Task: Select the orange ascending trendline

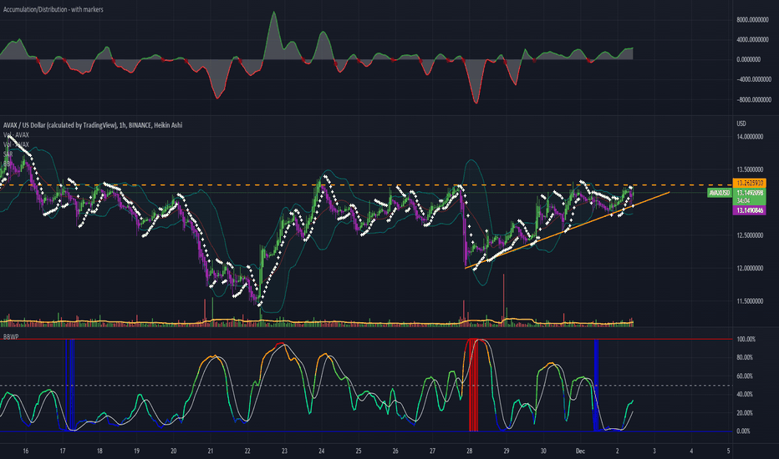Action: 567,230
